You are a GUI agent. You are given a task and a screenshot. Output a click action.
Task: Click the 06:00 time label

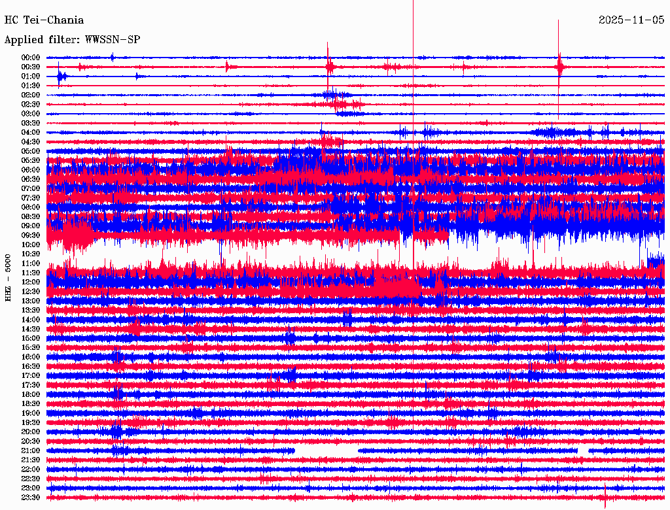(31, 169)
